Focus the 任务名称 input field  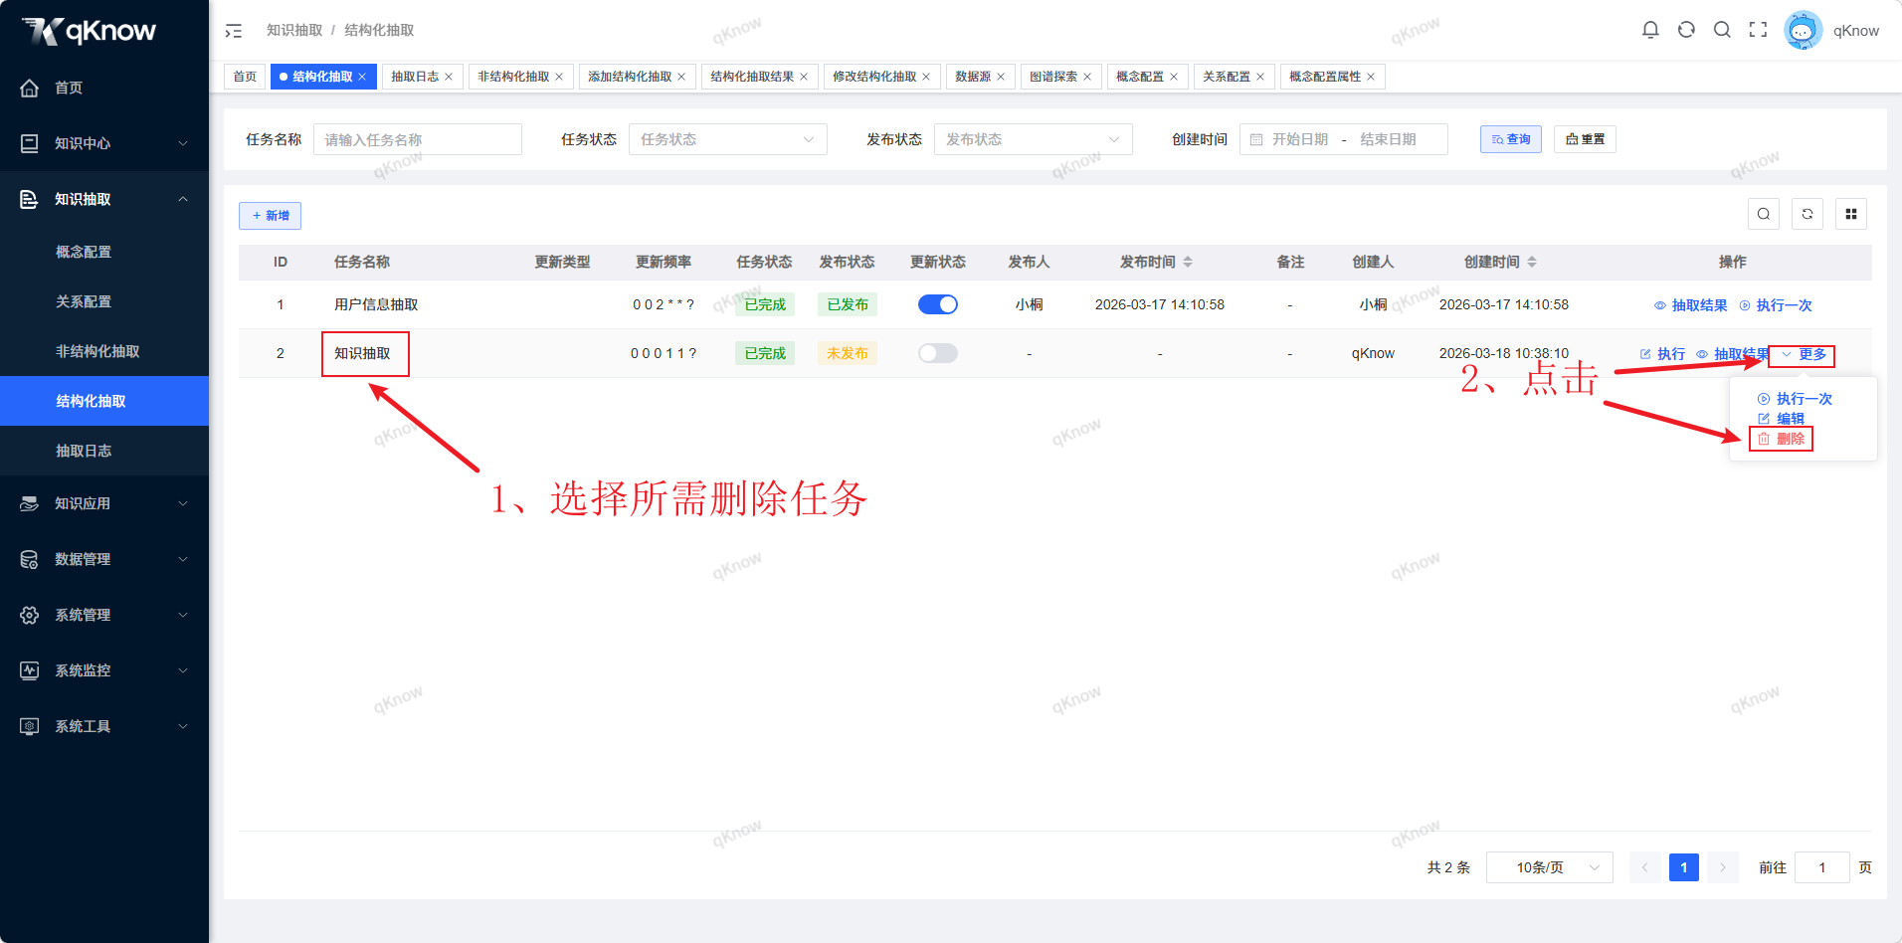pos(418,139)
